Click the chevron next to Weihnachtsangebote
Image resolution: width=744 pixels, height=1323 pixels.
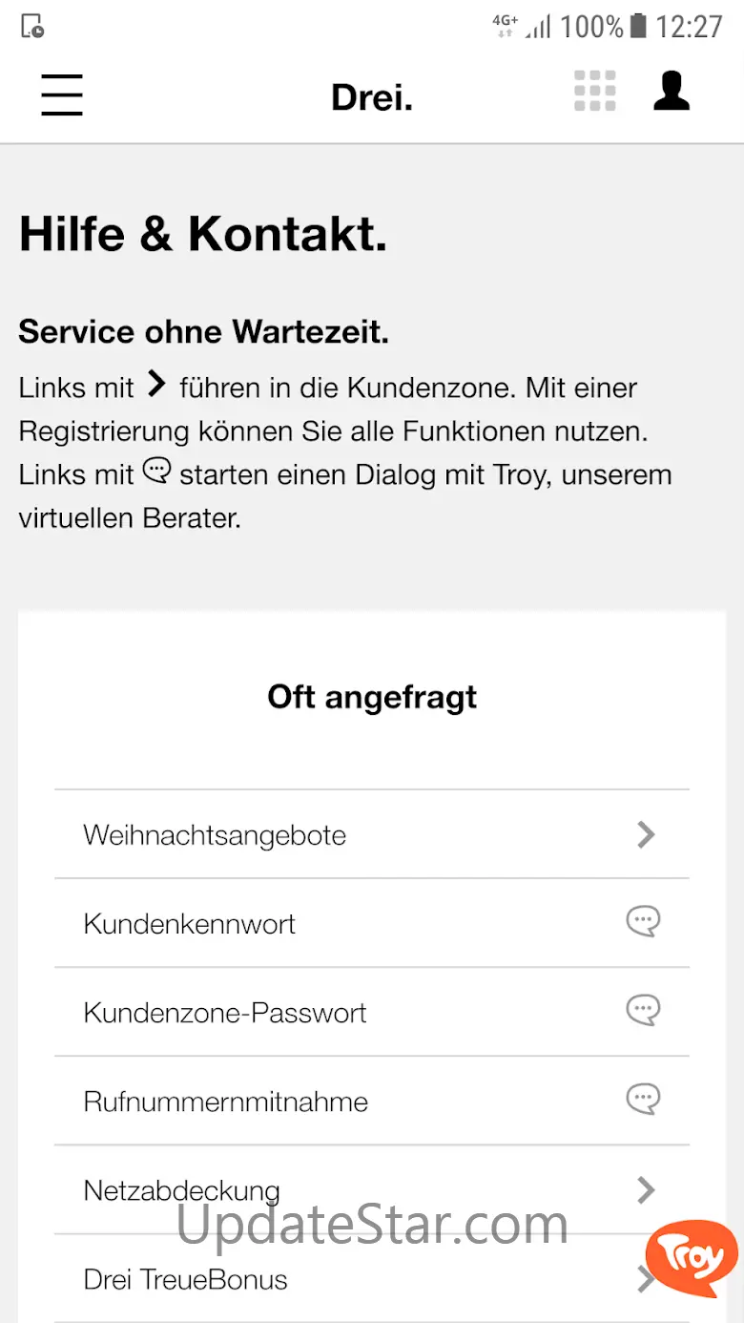click(646, 835)
